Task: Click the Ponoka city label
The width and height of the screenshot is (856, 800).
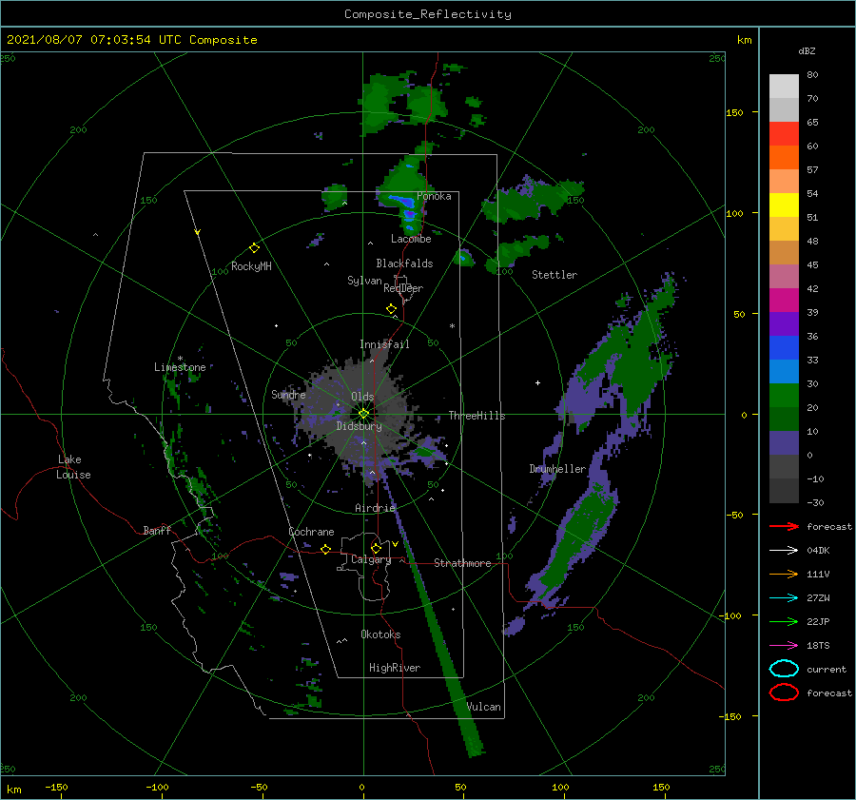Action: [x=434, y=196]
